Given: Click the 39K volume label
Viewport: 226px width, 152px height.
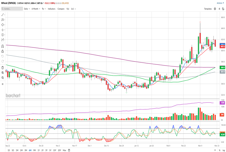Looking at the screenshot, I should point(223,115).
